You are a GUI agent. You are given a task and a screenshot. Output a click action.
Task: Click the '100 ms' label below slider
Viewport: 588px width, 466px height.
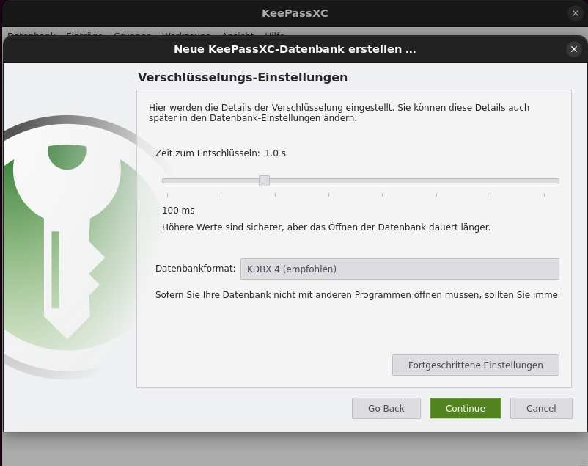tap(178, 211)
